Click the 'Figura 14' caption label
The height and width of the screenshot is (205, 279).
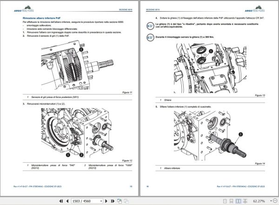[260, 163]
